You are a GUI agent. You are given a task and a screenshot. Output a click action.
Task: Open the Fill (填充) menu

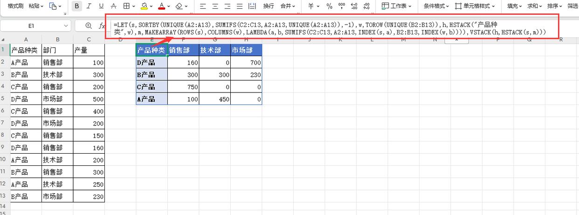[x=515, y=6]
